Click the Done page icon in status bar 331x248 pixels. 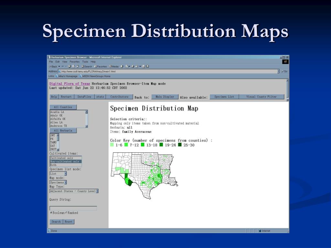pyautogui.click(x=49, y=231)
